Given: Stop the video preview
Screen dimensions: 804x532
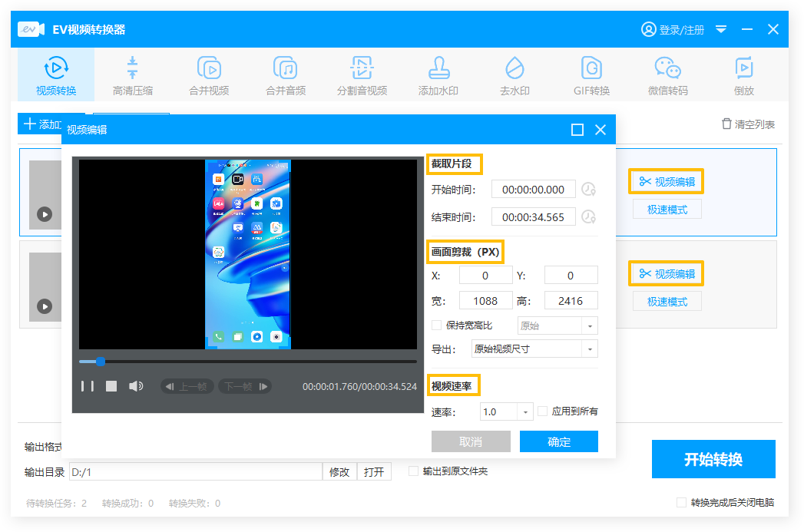Looking at the screenshot, I should click(x=111, y=386).
